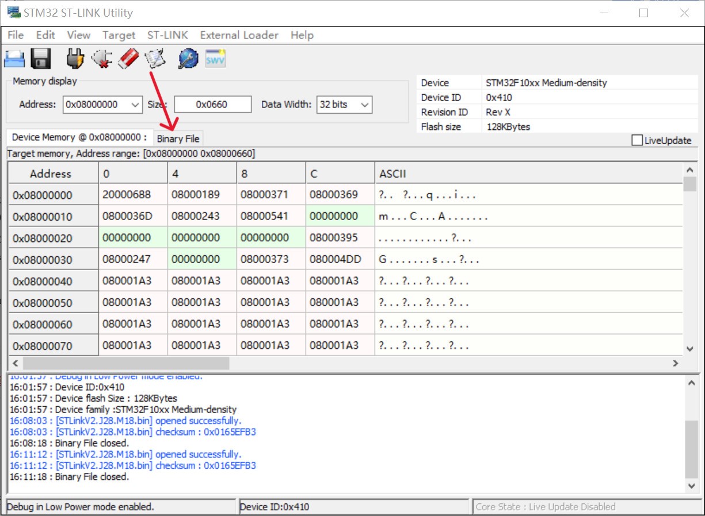This screenshot has width=705, height=516.
Task: Open the Target menu
Action: (x=119, y=35)
